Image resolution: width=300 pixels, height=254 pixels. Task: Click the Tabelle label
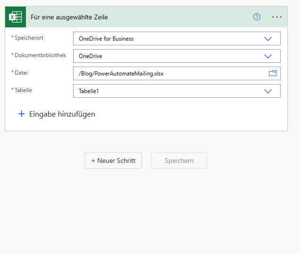pyautogui.click(x=23, y=90)
